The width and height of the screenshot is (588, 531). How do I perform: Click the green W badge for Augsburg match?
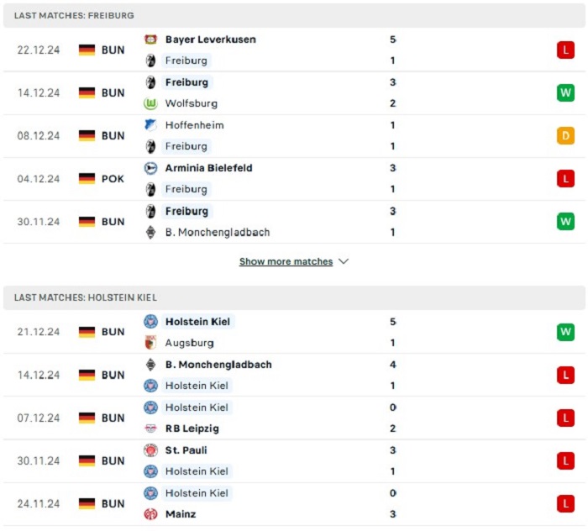(565, 332)
